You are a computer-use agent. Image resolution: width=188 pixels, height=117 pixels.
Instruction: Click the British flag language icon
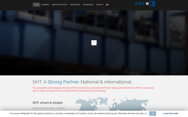[107, 5]
